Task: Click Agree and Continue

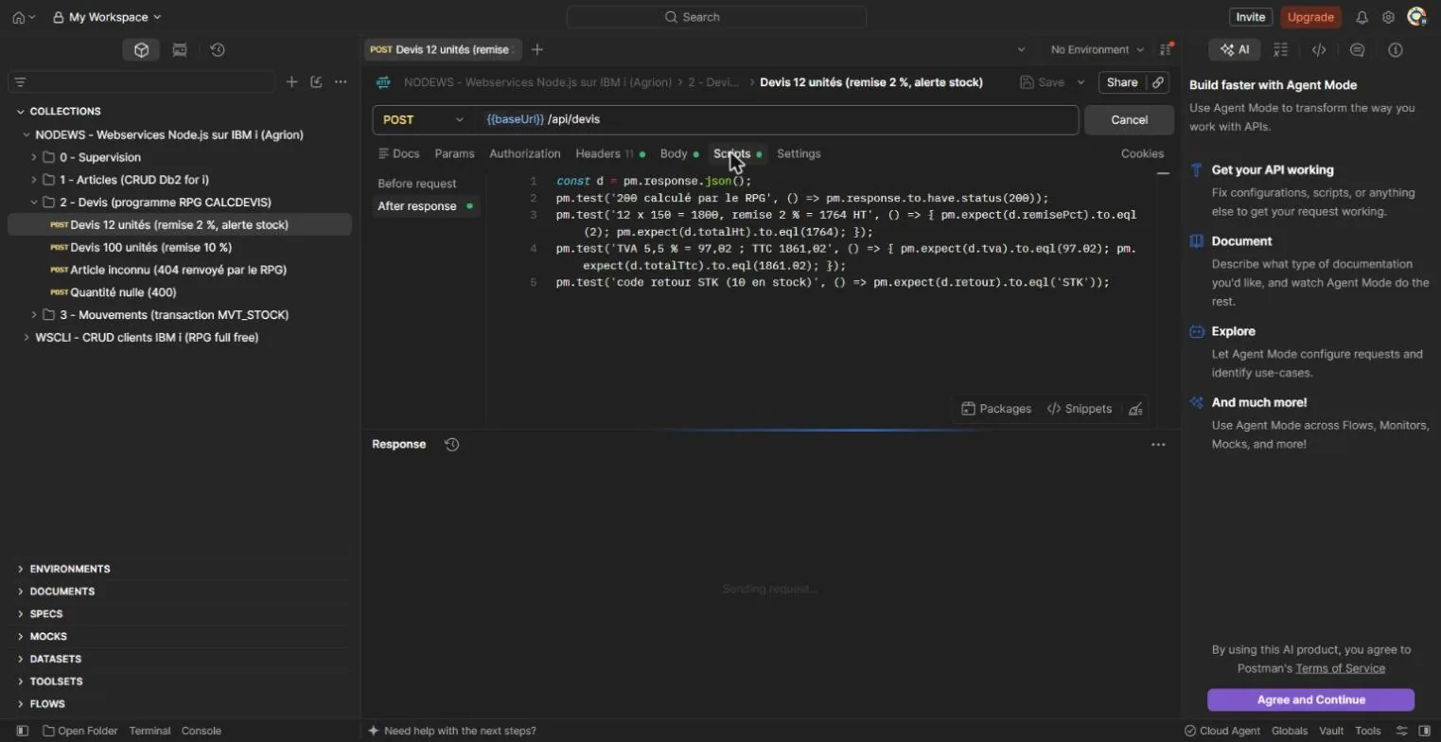Action: (x=1310, y=700)
